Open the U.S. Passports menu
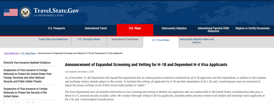This screenshot has width=274, height=103. (56, 28)
